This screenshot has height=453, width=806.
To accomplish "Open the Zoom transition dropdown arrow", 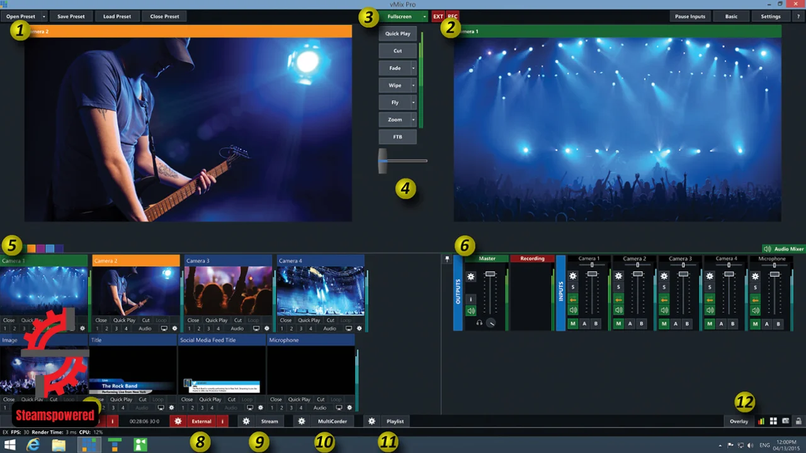I will click(414, 120).
